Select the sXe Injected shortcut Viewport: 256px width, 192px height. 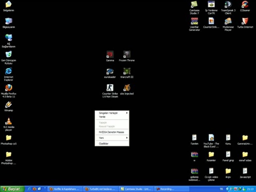click(x=127, y=90)
